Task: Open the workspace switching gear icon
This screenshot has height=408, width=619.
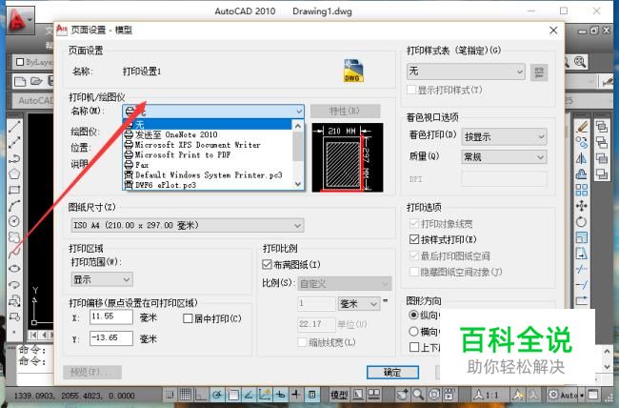Action: pos(554,395)
